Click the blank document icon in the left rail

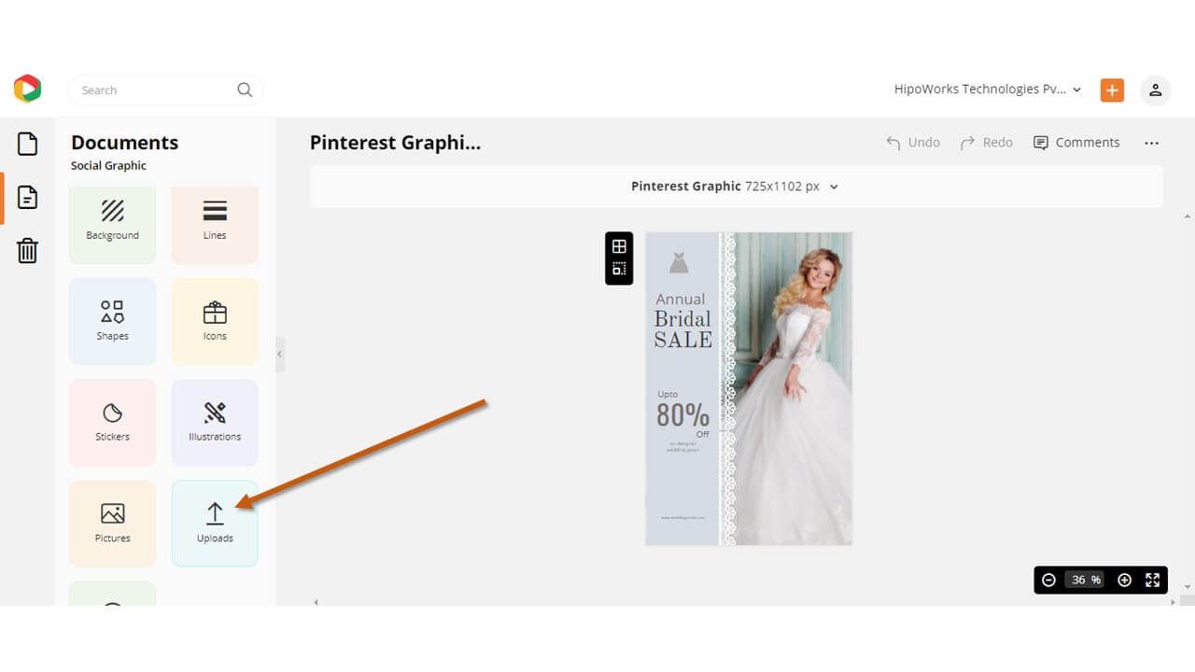click(x=27, y=144)
